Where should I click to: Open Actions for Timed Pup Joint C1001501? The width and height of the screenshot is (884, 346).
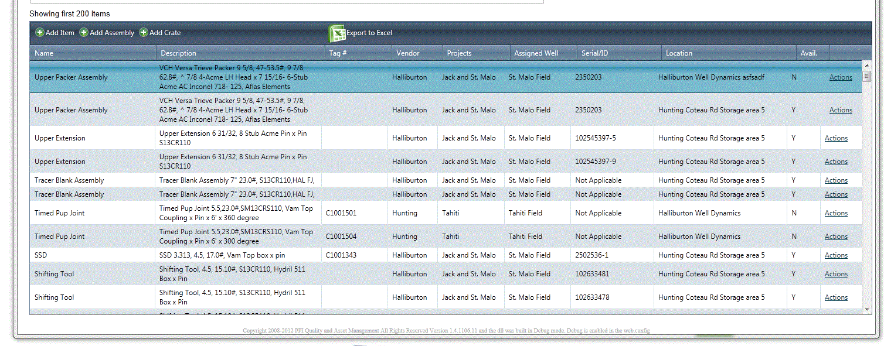[836, 213]
